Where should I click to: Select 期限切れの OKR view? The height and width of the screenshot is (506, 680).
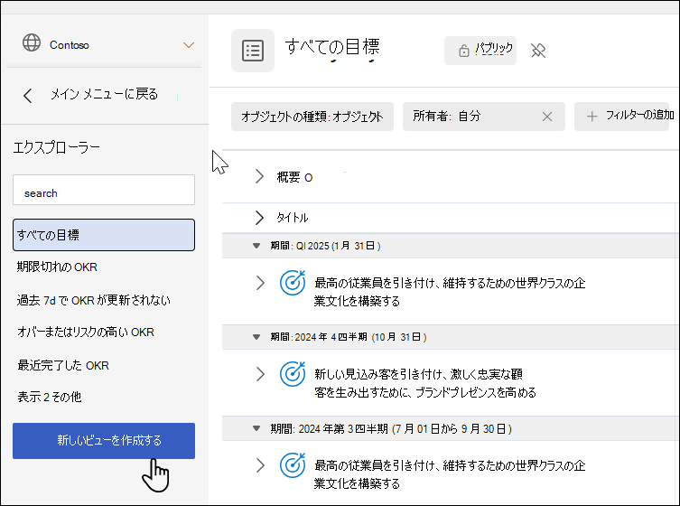57,267
